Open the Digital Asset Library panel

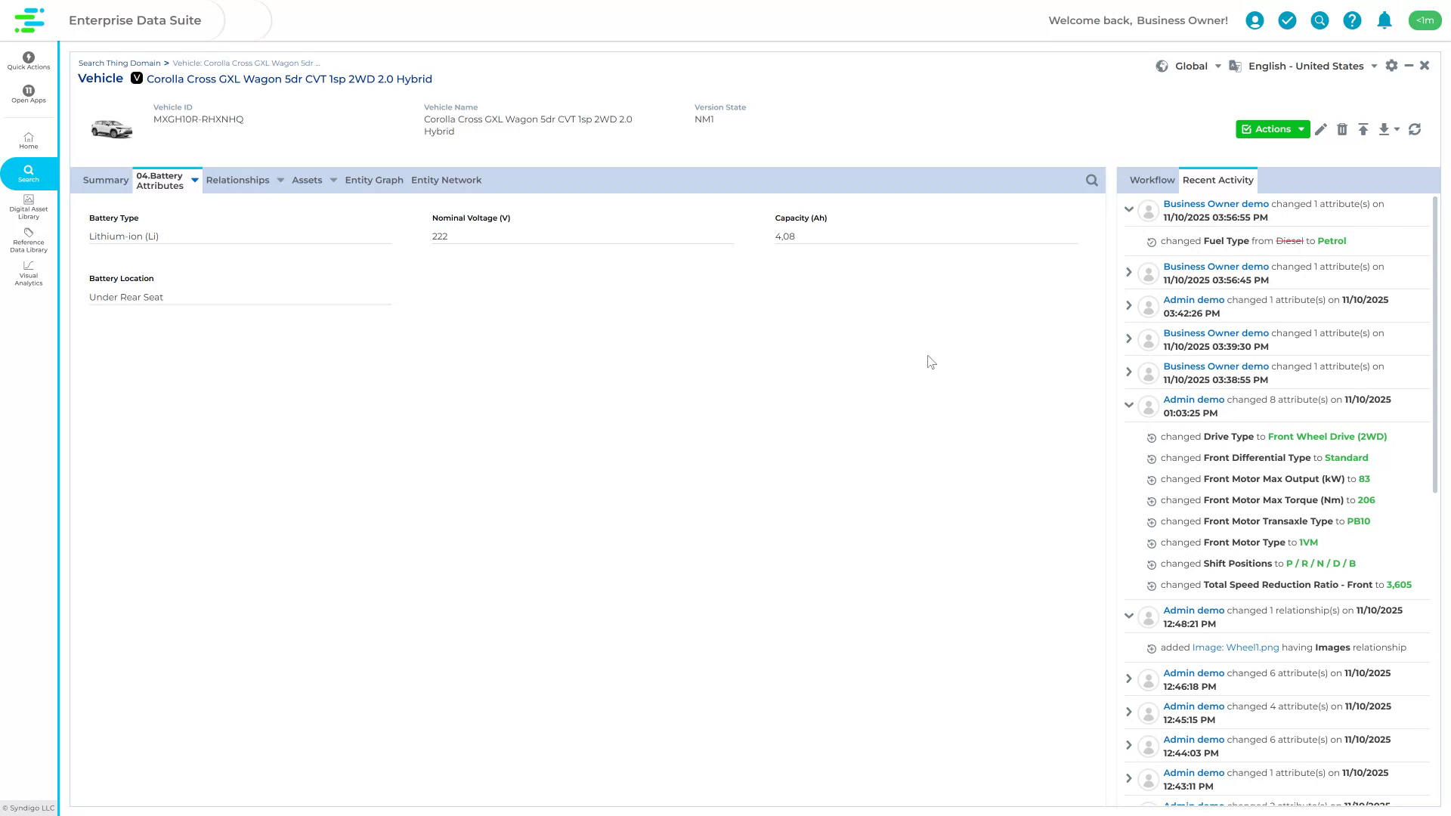pos(28,207)
